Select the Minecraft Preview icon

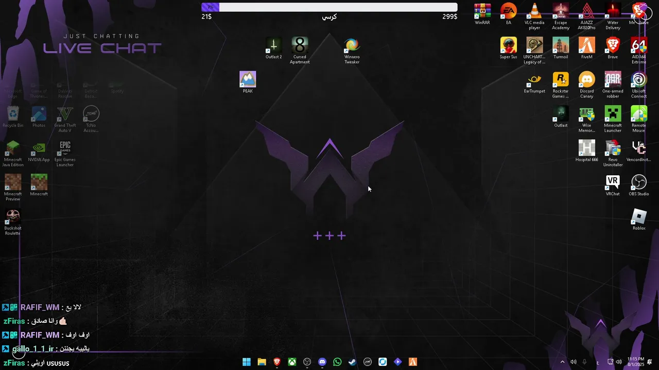[x=13, y=188]
